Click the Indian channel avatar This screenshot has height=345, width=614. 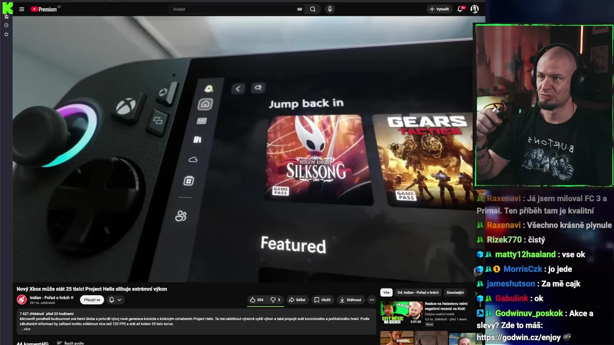click(22, 299)
